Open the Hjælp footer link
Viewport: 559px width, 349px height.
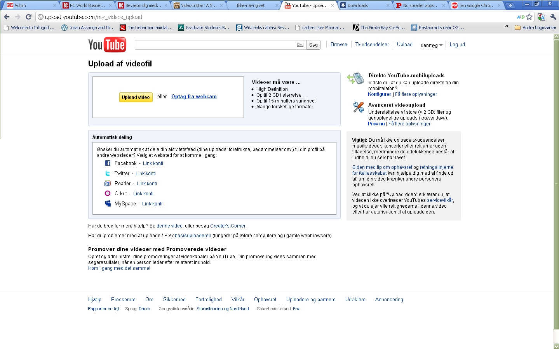click(95, 300)
